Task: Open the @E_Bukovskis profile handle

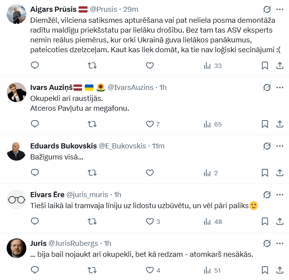Action: pos(122,146)
